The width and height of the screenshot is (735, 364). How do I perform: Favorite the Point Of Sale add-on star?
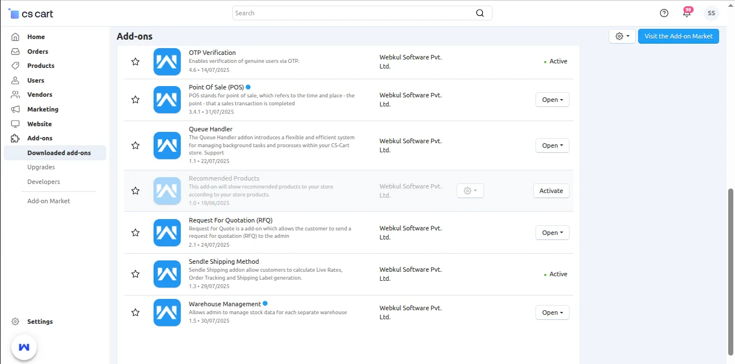pos(135,100)
